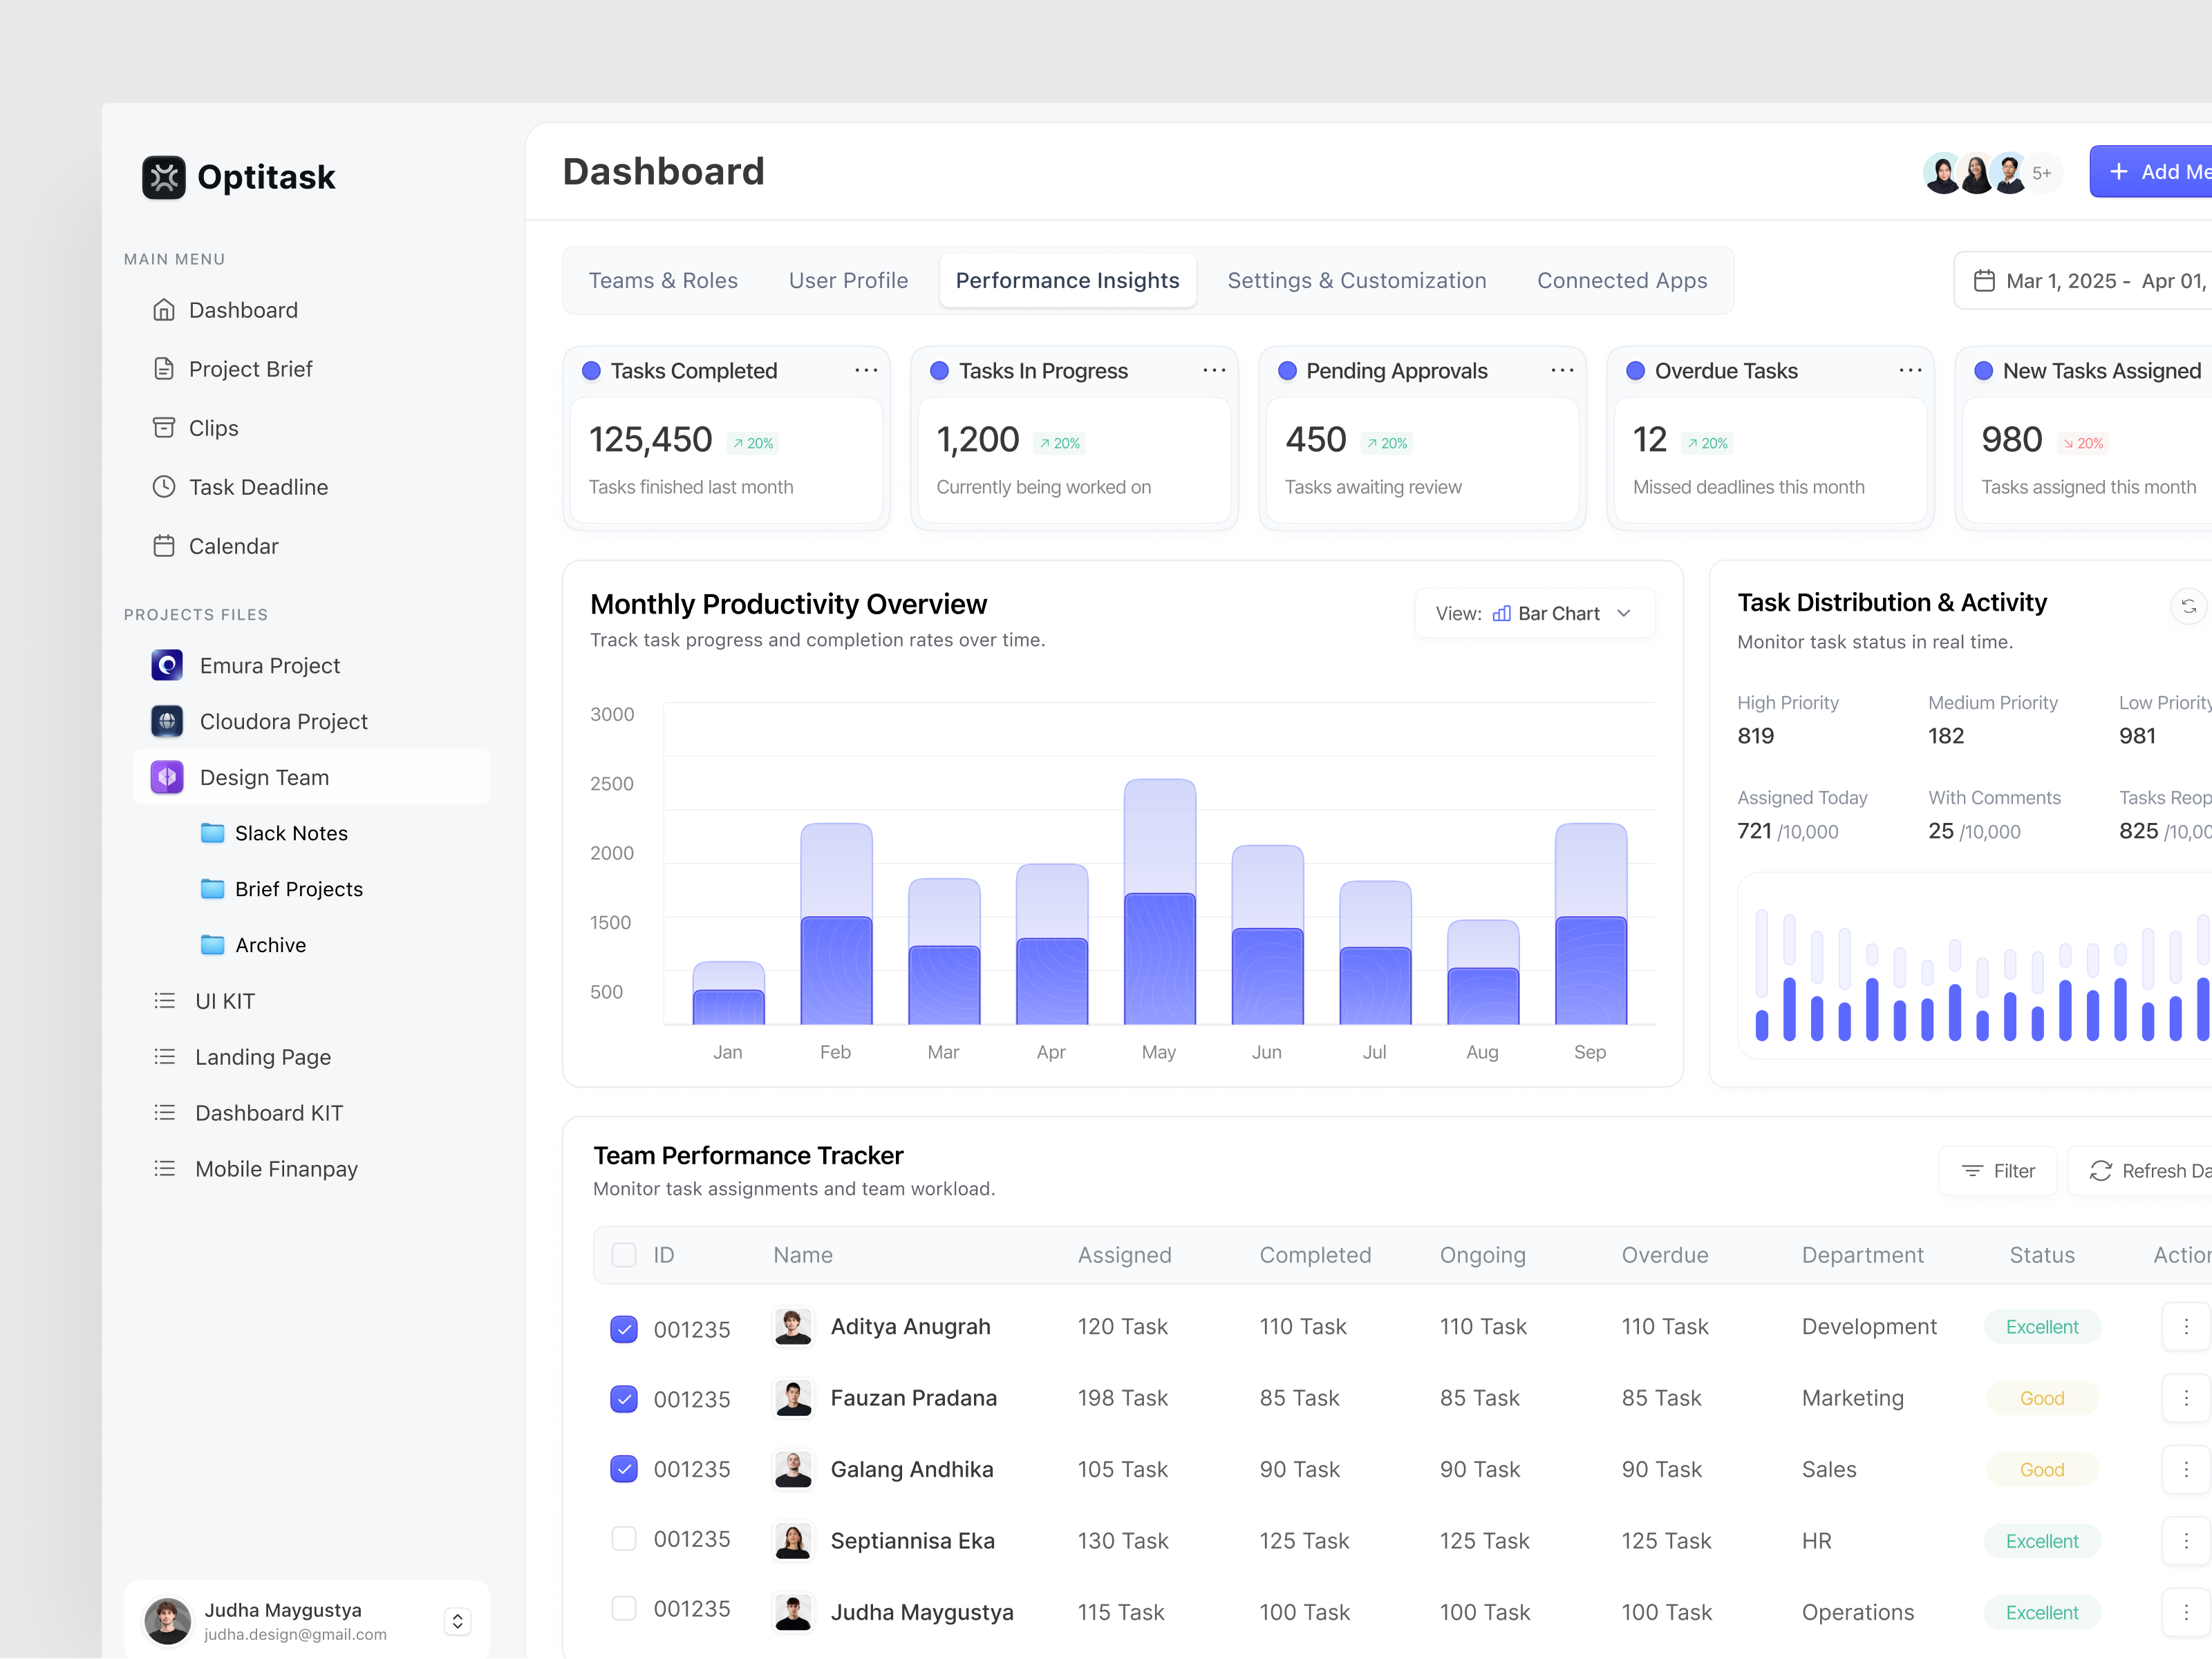Open the Tasks Completed card options menu
Image resolution: width=2212 pixels, height=1659 pixels.
click(x=865, y=370)
